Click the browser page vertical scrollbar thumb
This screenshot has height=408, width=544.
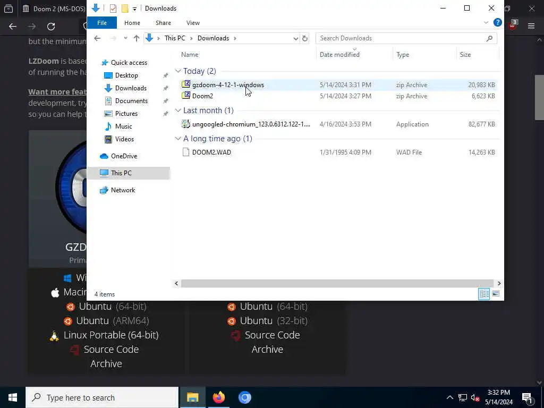coord(539,98)
